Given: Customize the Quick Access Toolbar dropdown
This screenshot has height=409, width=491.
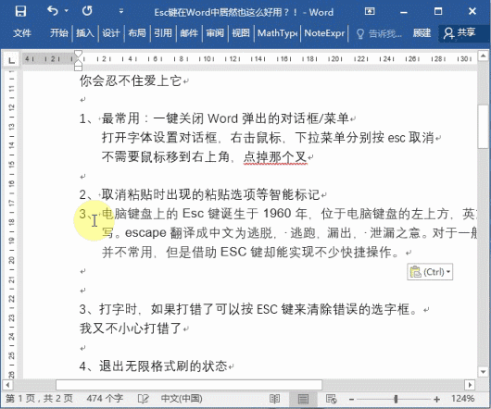Looking at the screenshot, I should click(121, 12).
